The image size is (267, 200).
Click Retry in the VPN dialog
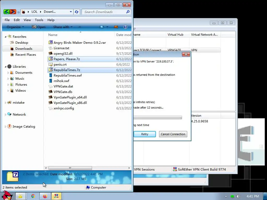point(144,134)
